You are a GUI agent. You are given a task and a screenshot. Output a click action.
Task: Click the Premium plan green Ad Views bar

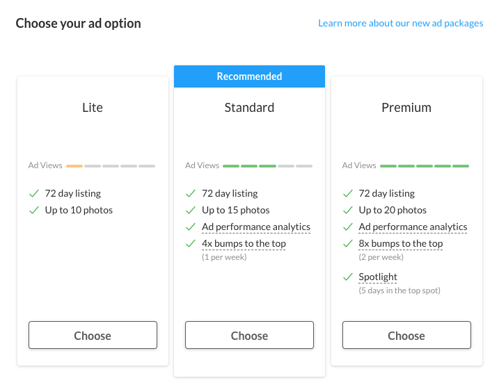(425, 166)
